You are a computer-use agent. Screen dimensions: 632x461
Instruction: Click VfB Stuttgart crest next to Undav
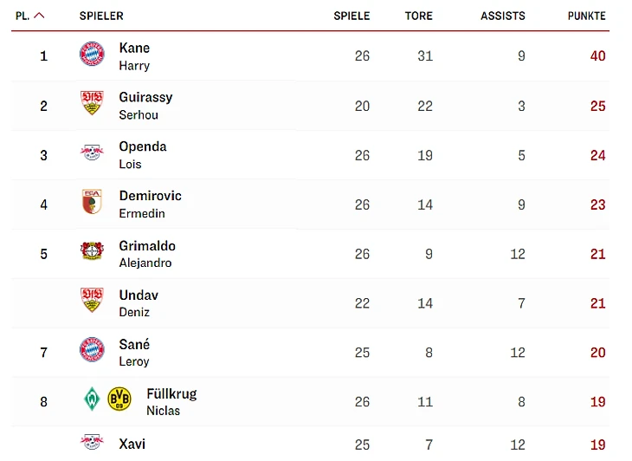[92, 302]
